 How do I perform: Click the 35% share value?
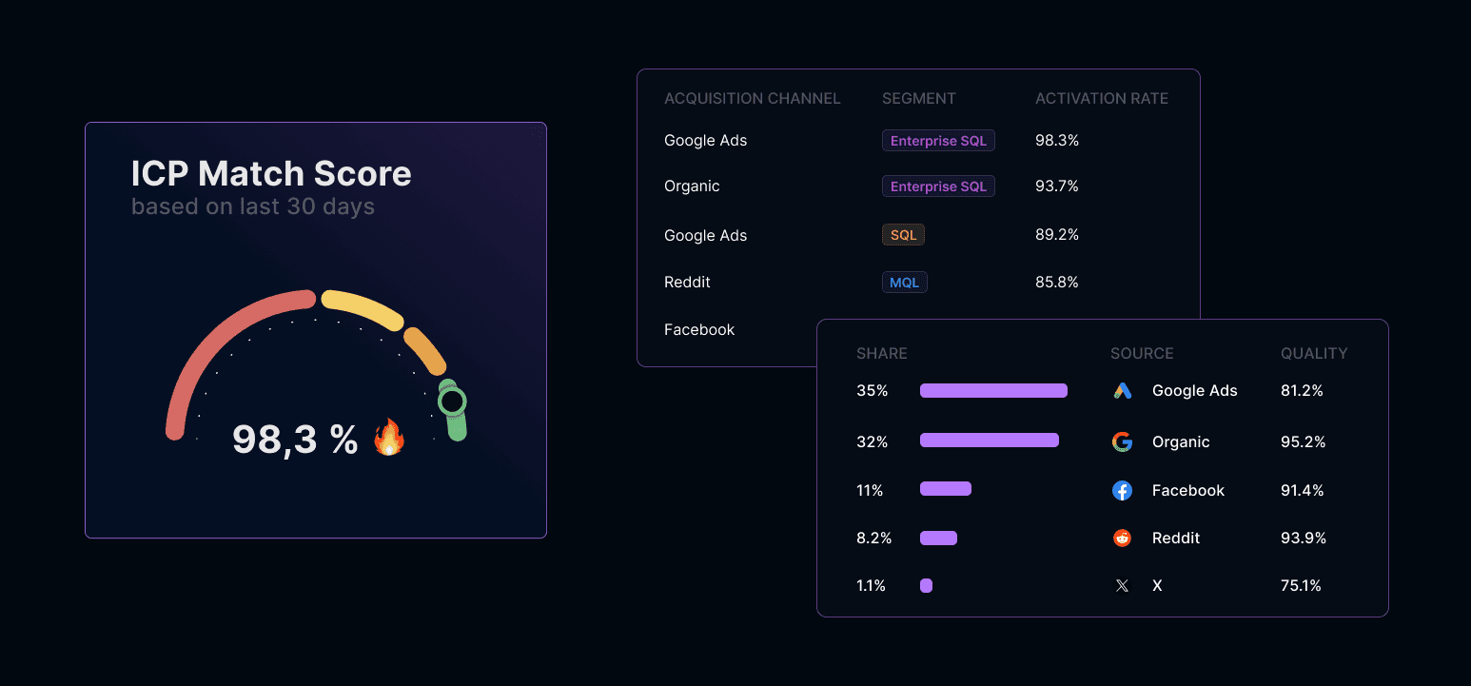point(873,391)
